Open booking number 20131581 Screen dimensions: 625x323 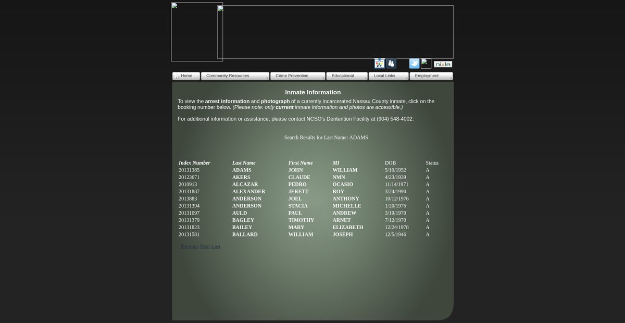click(189, 234)
